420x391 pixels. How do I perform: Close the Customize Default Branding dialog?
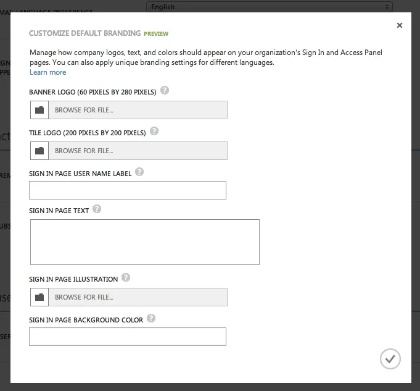click(400, 25)
